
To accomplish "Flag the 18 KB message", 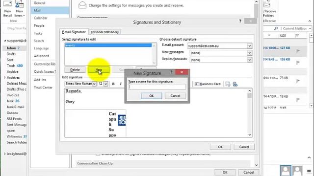I will click(298, 99).
